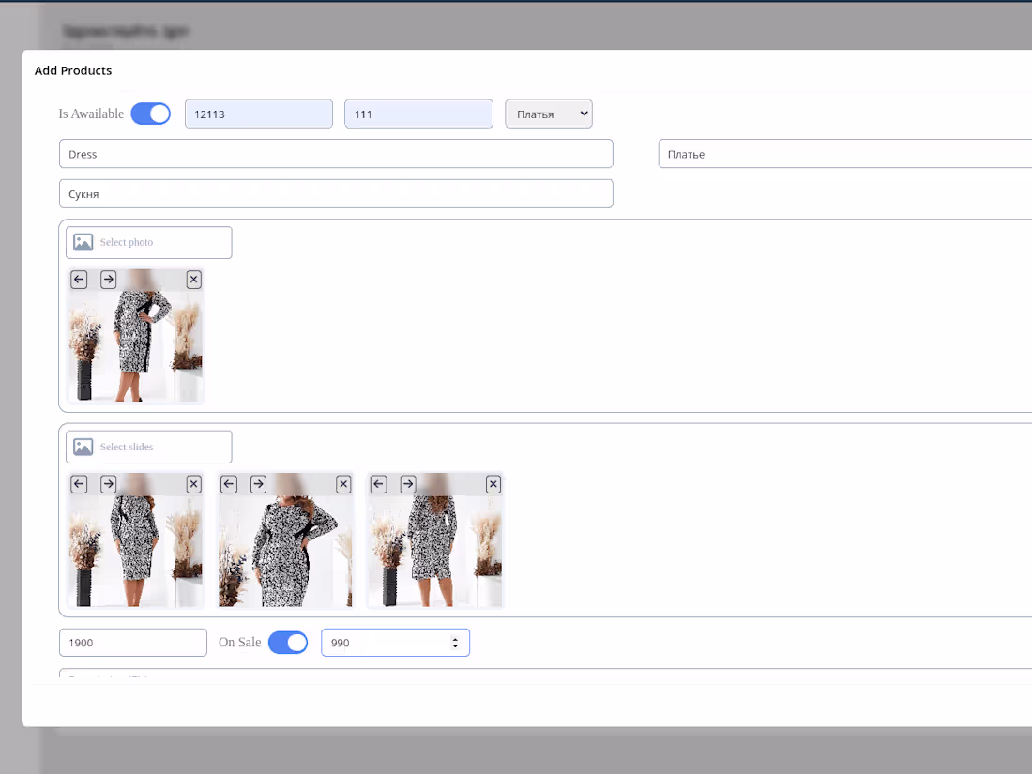Disable the Is Awailable toggle
This screenshot has height=774, width=1032.
coord(150,113)
